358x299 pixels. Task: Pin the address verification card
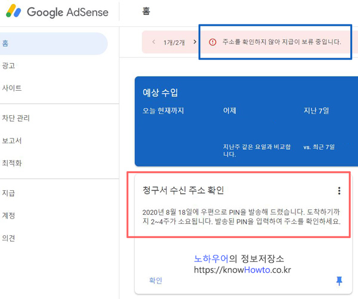340,280
